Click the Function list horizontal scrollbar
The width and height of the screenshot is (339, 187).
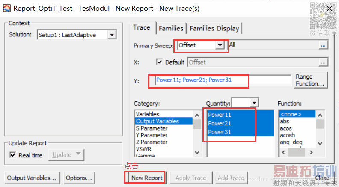[x=300, y=153]
